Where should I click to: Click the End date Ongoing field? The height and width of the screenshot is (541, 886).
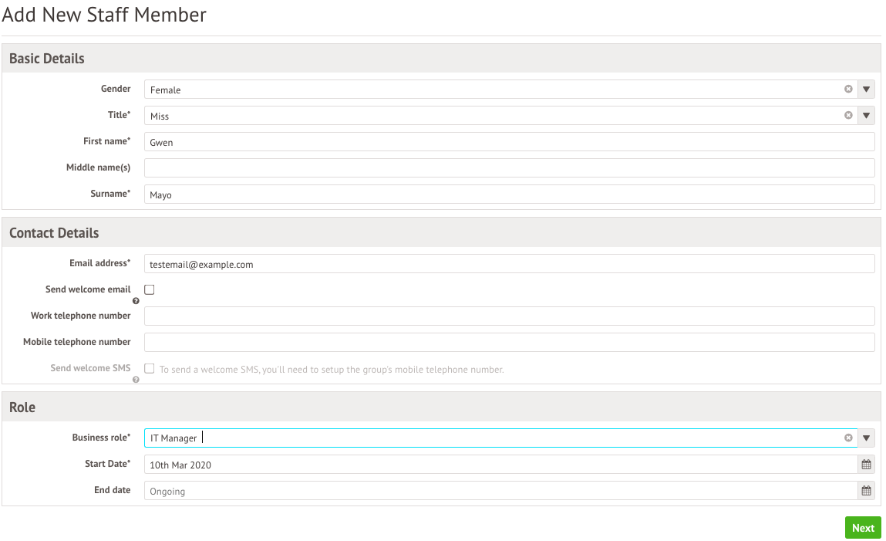500,491
